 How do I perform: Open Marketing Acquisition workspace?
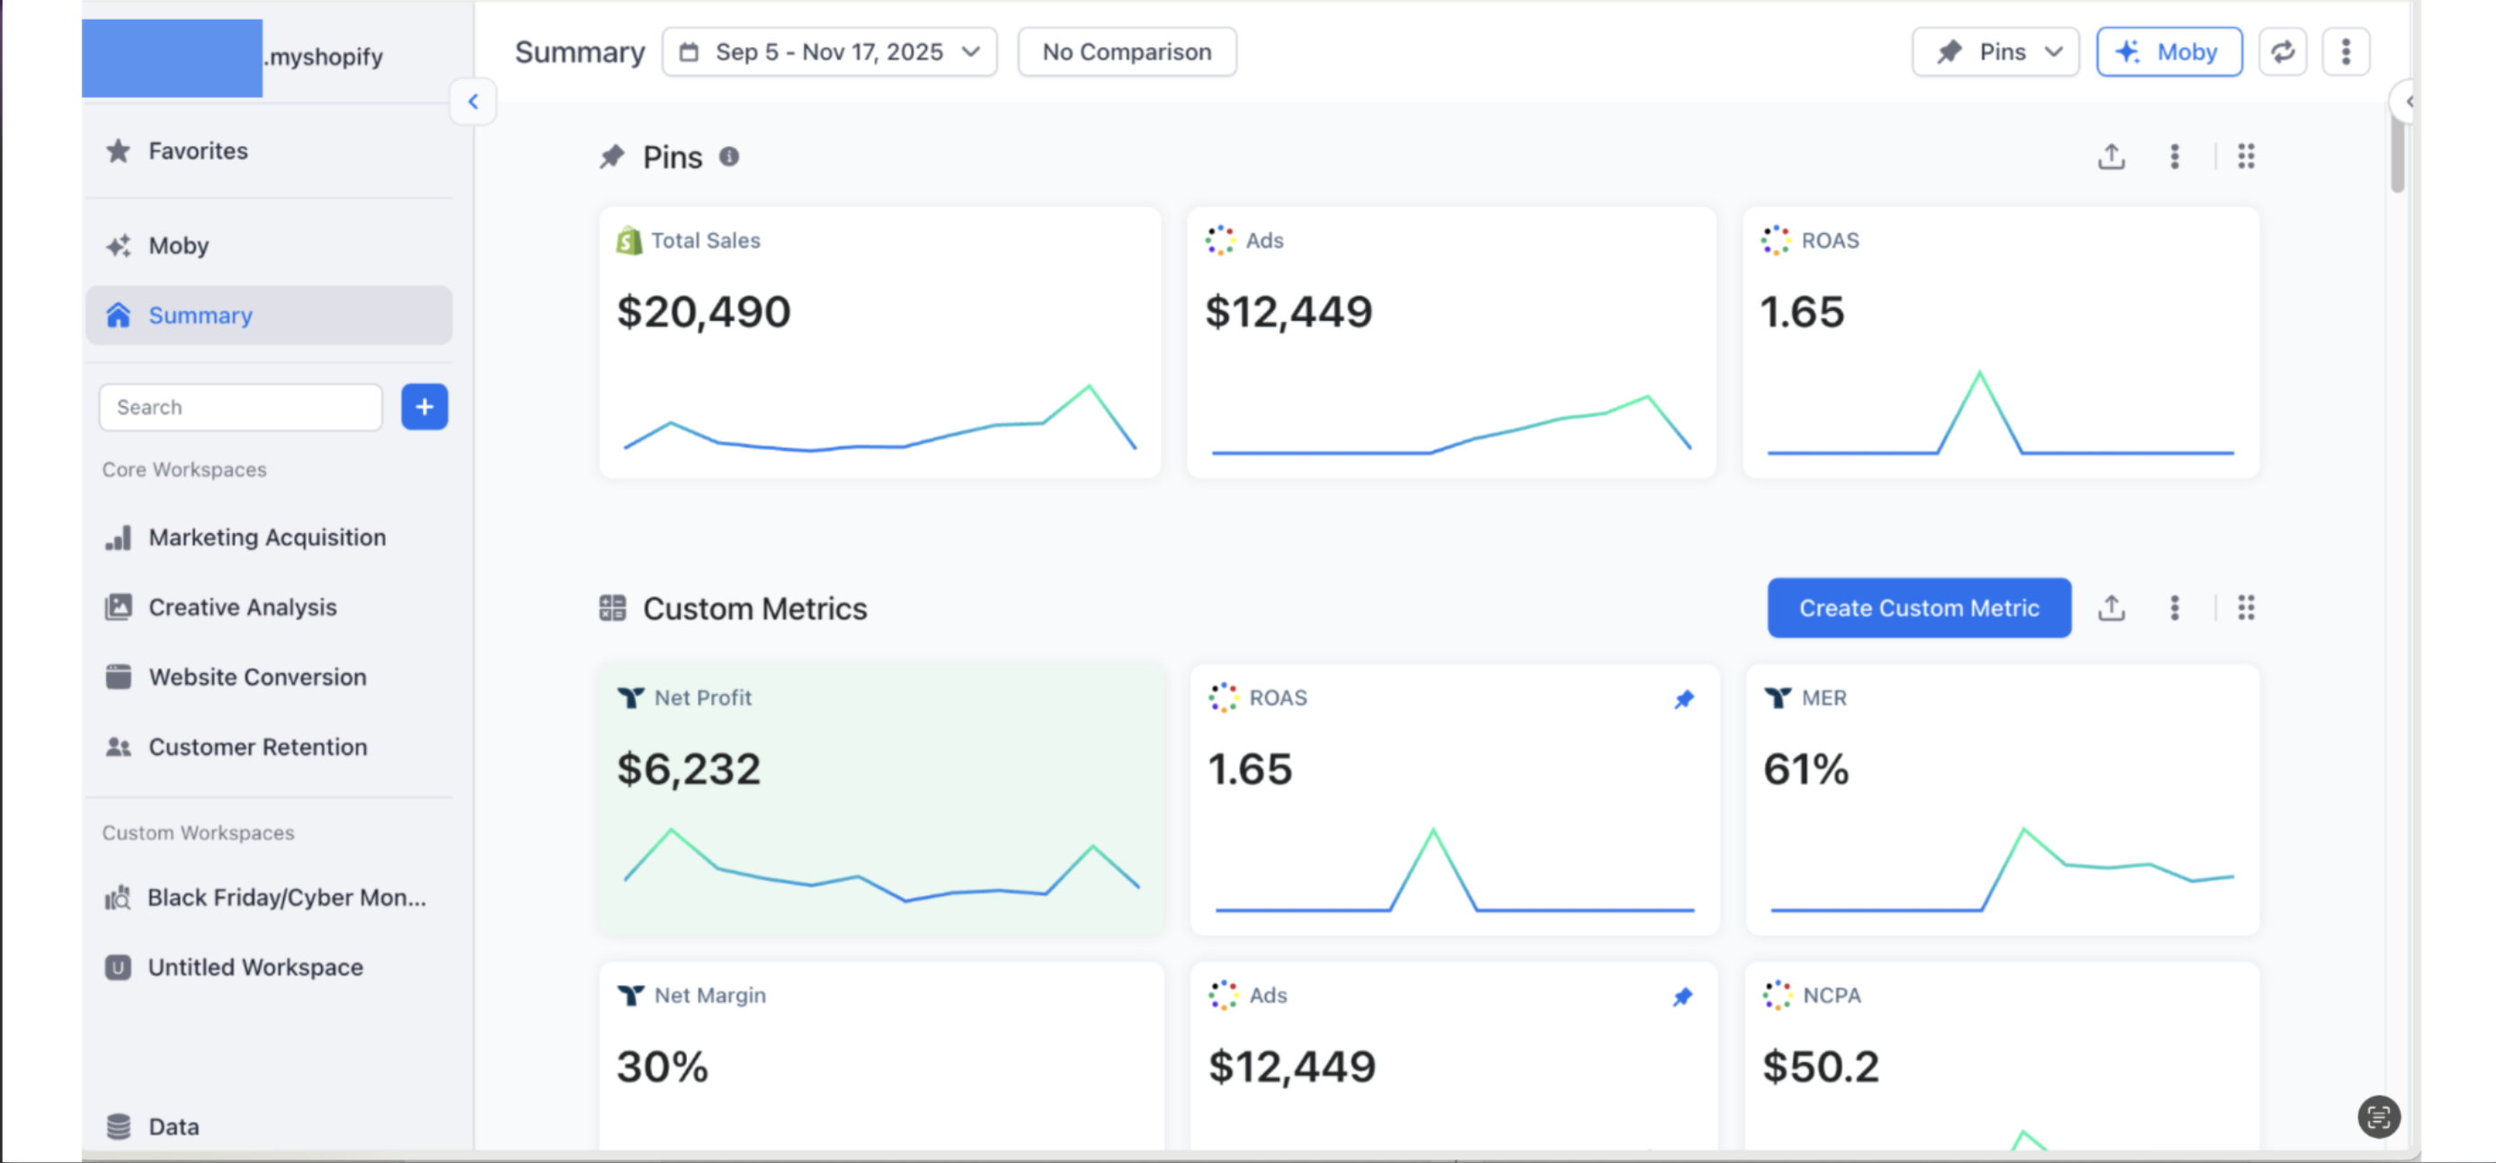click(266, 537)
